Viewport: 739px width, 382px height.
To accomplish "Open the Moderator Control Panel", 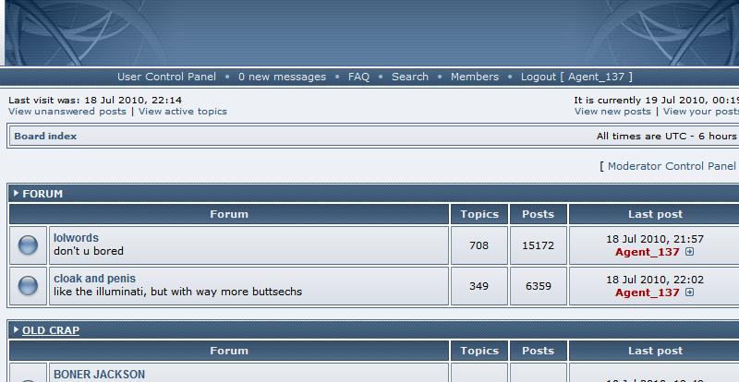I will coord(672,166).
